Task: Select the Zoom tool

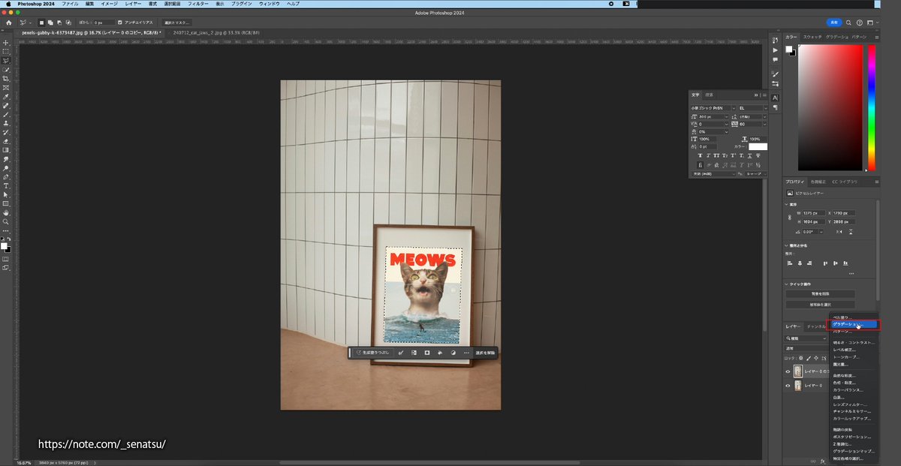Action: pyautogui.click(x=6, y=222)
